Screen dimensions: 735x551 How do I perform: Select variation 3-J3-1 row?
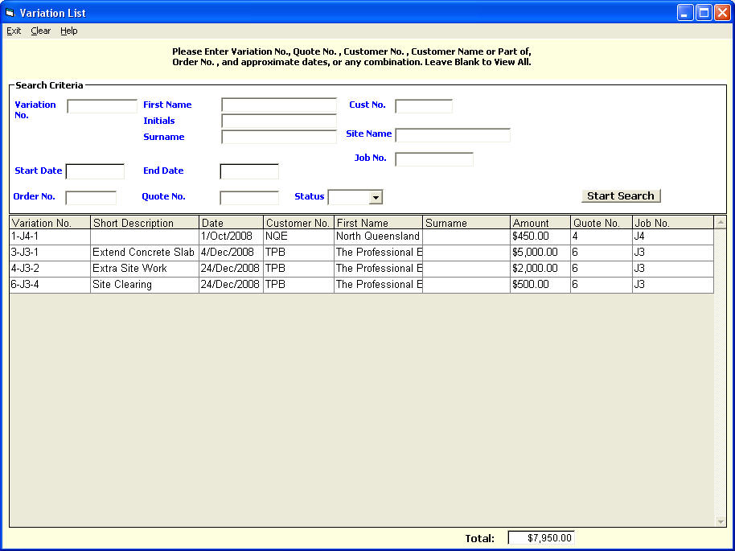pyautogui.click(x=361, y=253)
